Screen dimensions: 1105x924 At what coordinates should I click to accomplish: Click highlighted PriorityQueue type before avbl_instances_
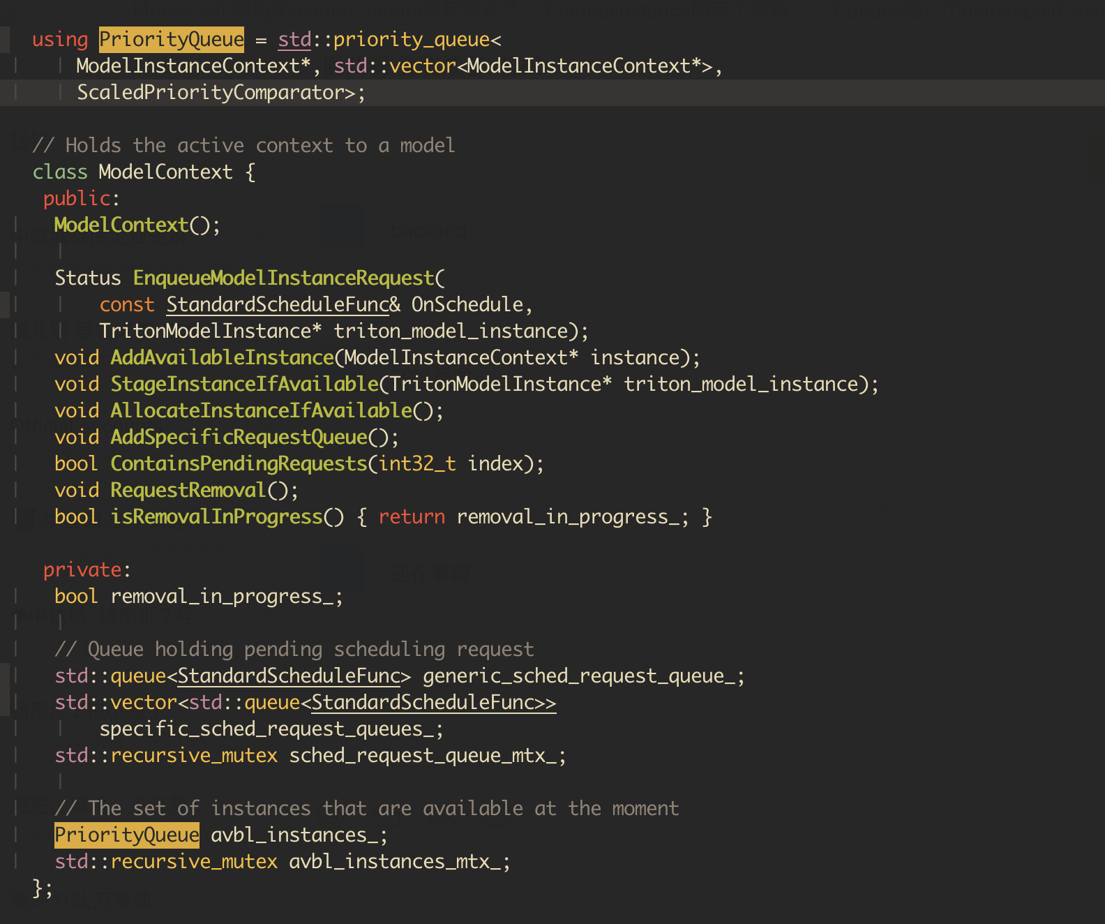tap(127, 835)
